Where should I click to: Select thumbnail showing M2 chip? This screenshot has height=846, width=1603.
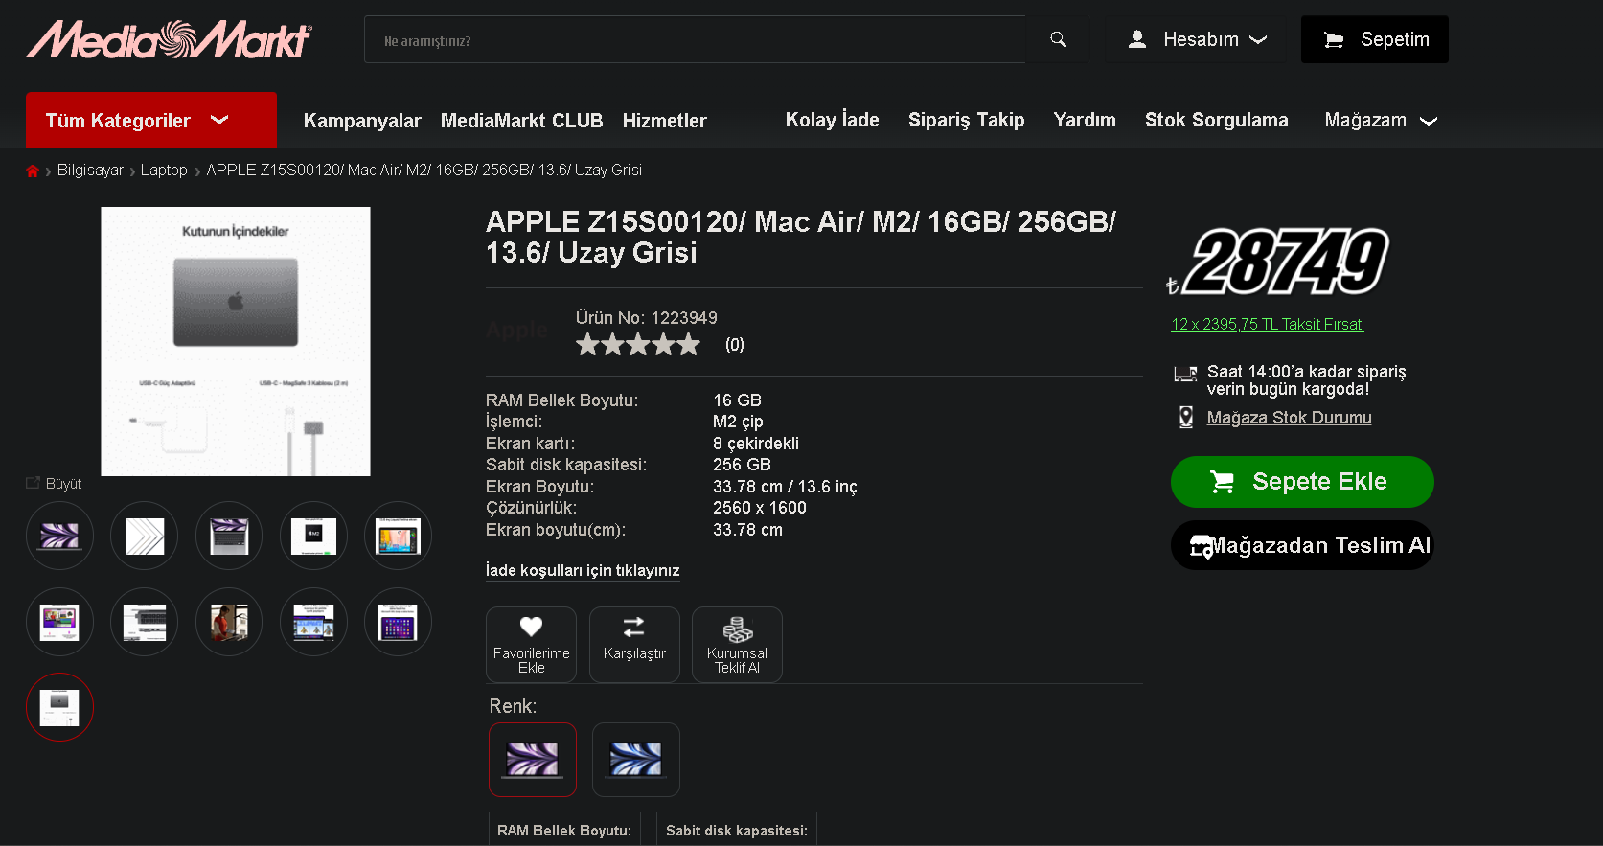pos(313,536)
